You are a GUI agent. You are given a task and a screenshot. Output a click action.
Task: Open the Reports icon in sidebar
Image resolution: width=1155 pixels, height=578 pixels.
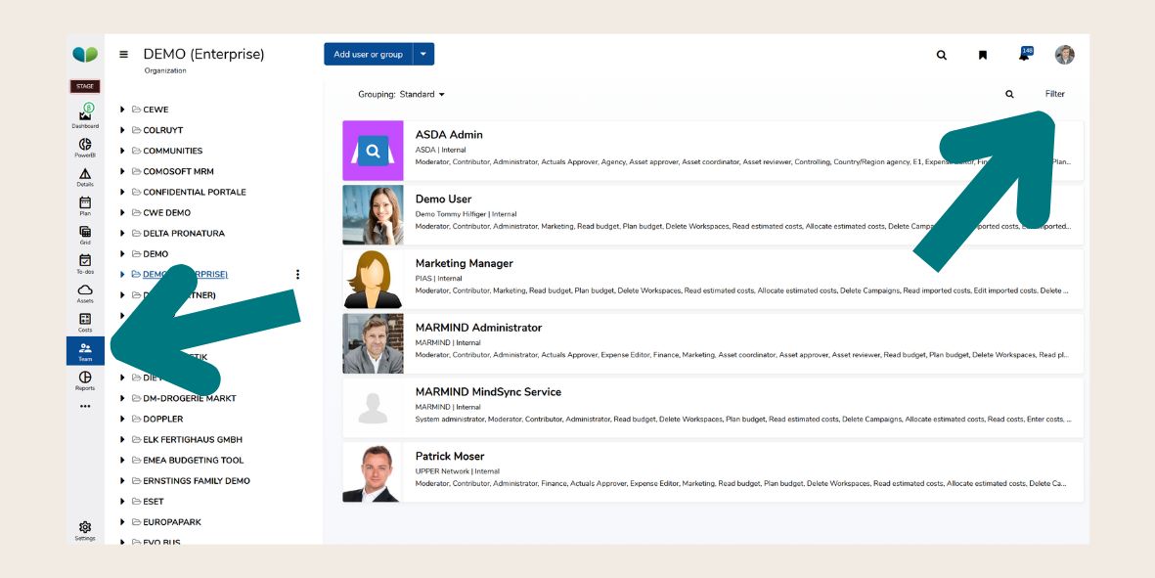click(x=85, y=378)
